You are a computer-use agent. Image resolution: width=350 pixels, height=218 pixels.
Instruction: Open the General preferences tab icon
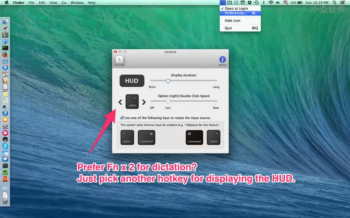[119, 61]
